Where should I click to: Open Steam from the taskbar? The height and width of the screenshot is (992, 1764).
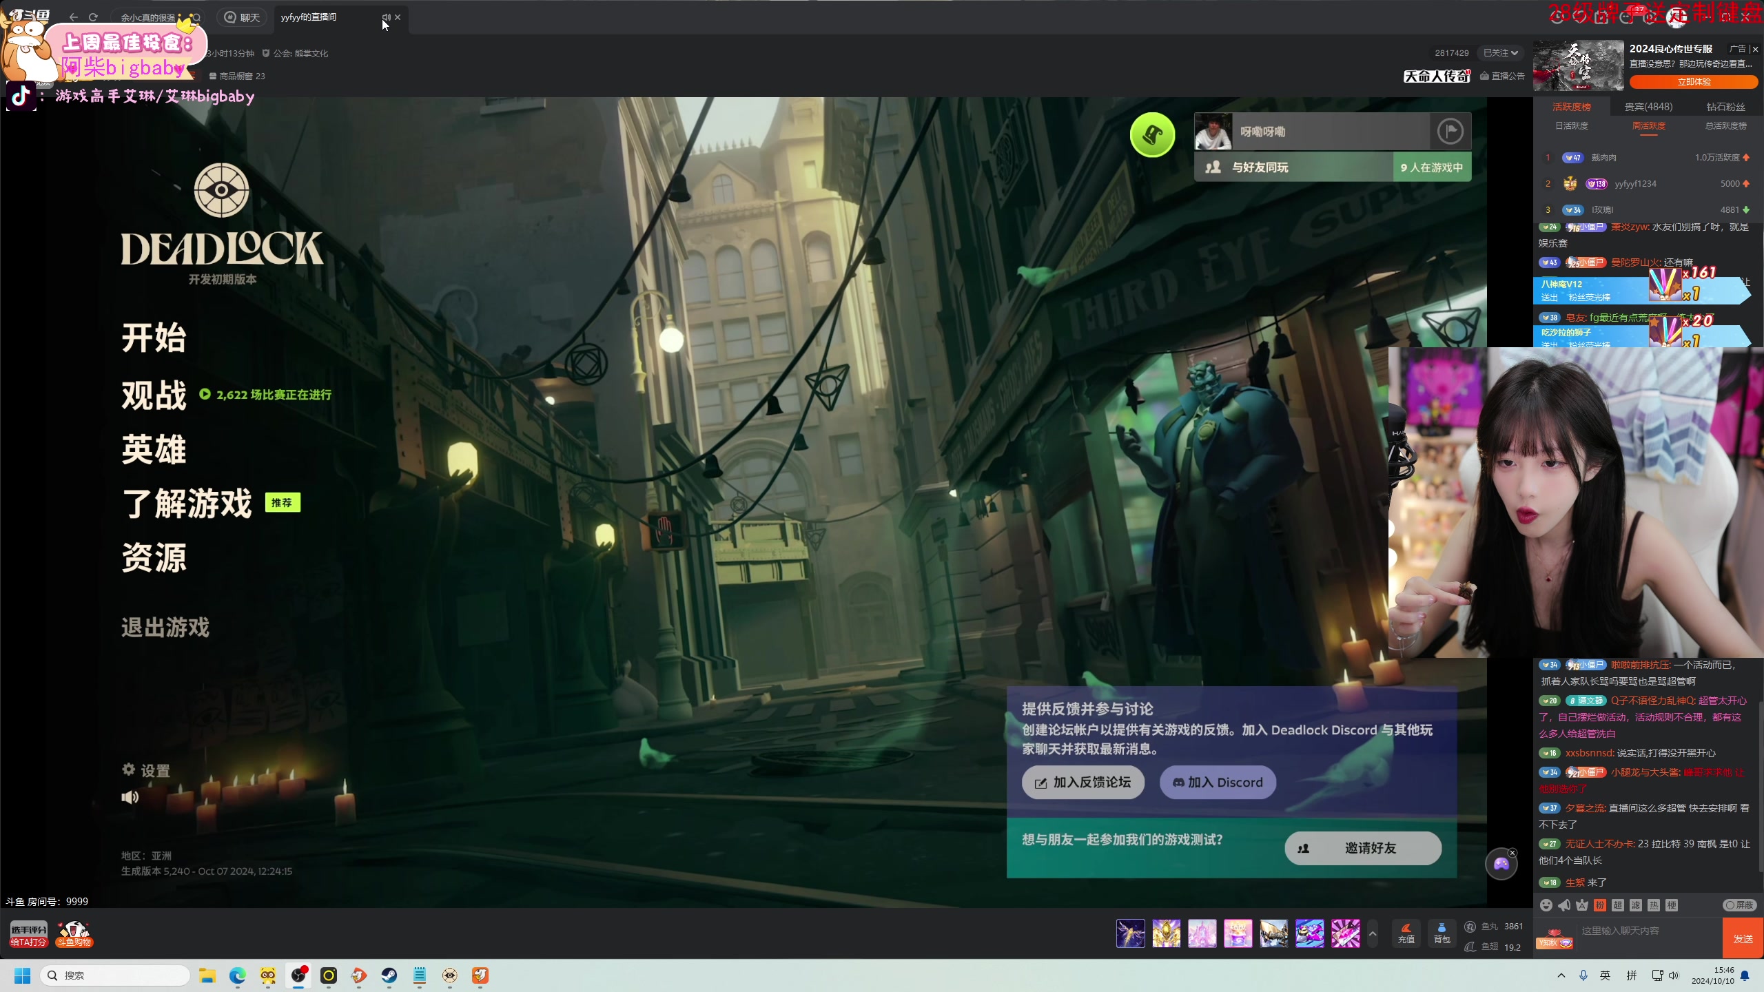[x=389, y=975]
